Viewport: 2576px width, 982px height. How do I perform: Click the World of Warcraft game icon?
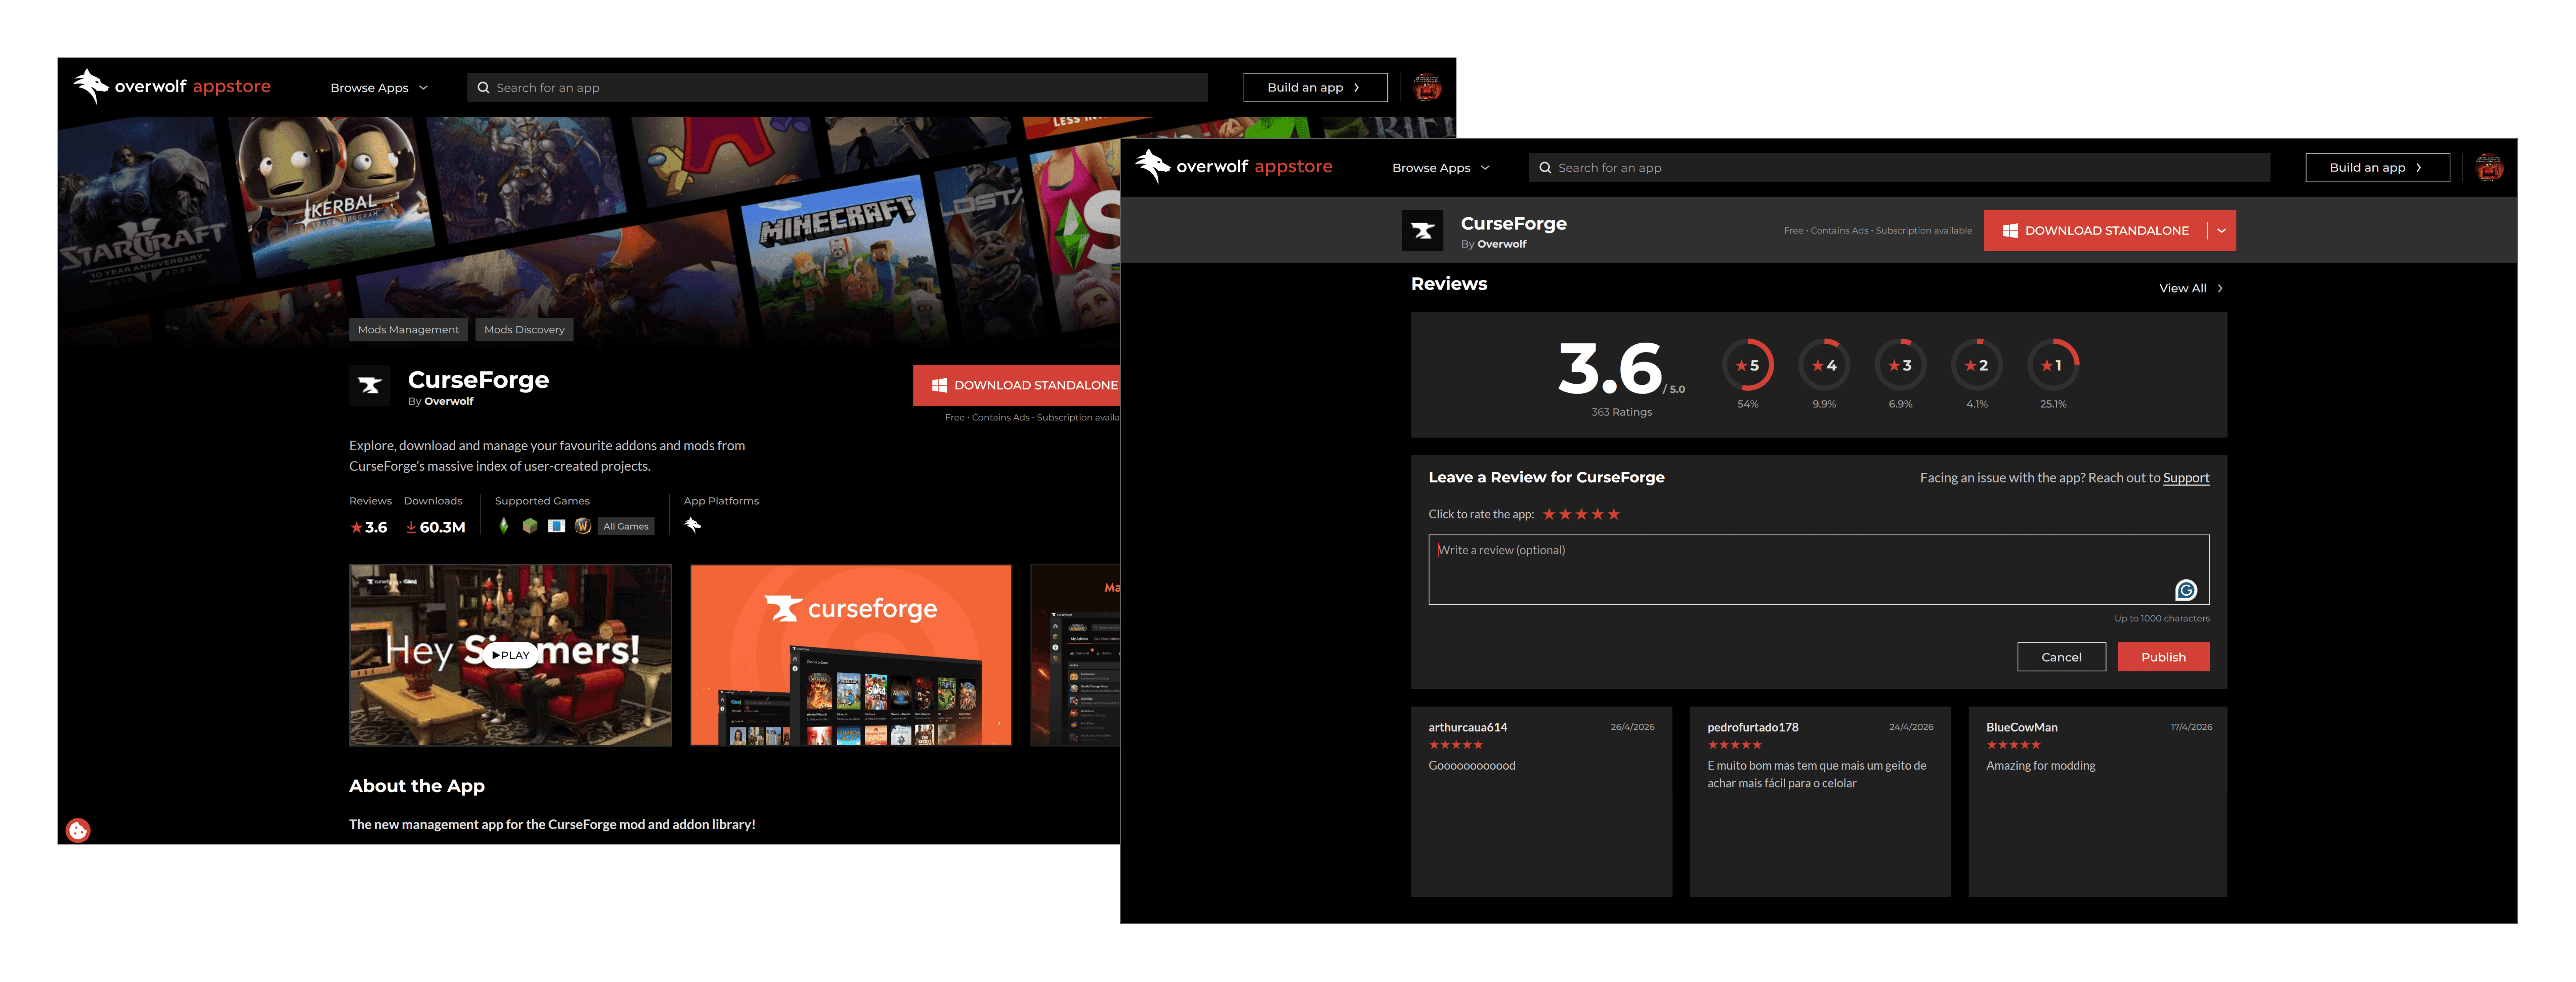pyautogui.click(x=583, y=526)
